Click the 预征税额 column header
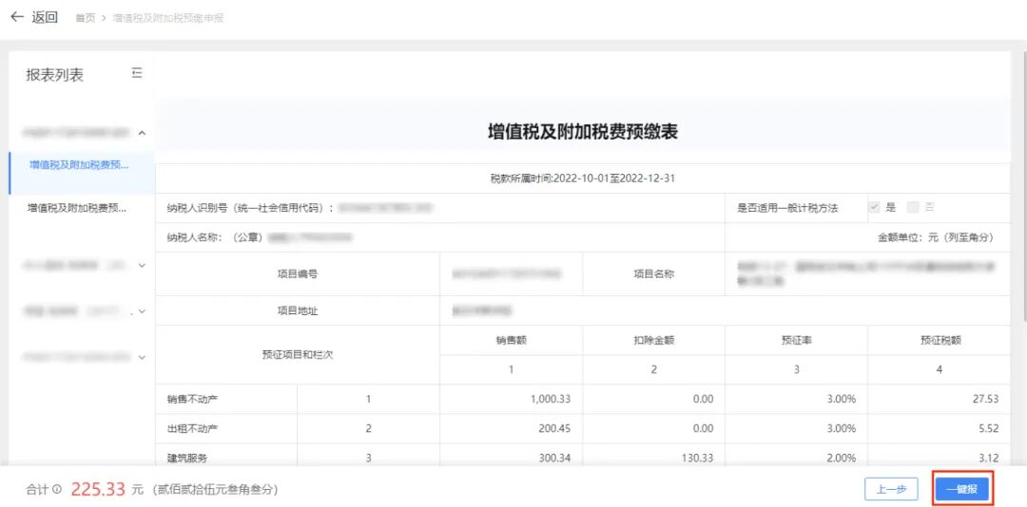 [940, 340]
